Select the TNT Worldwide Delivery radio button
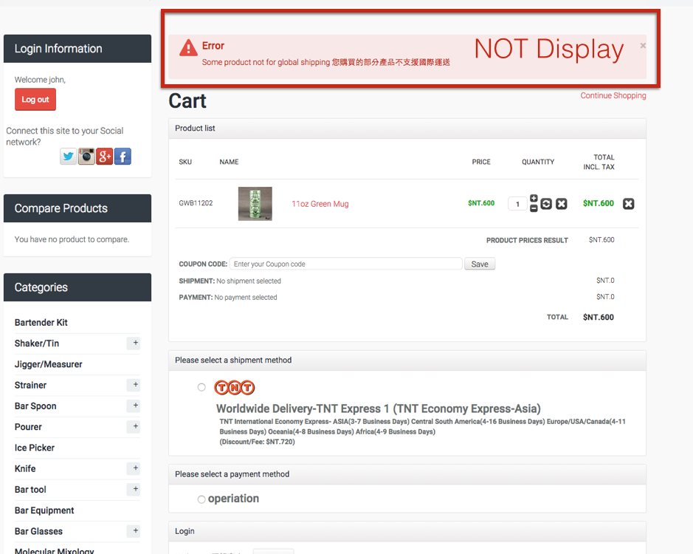This screenshot has height=554, width=693. [201, 388]
